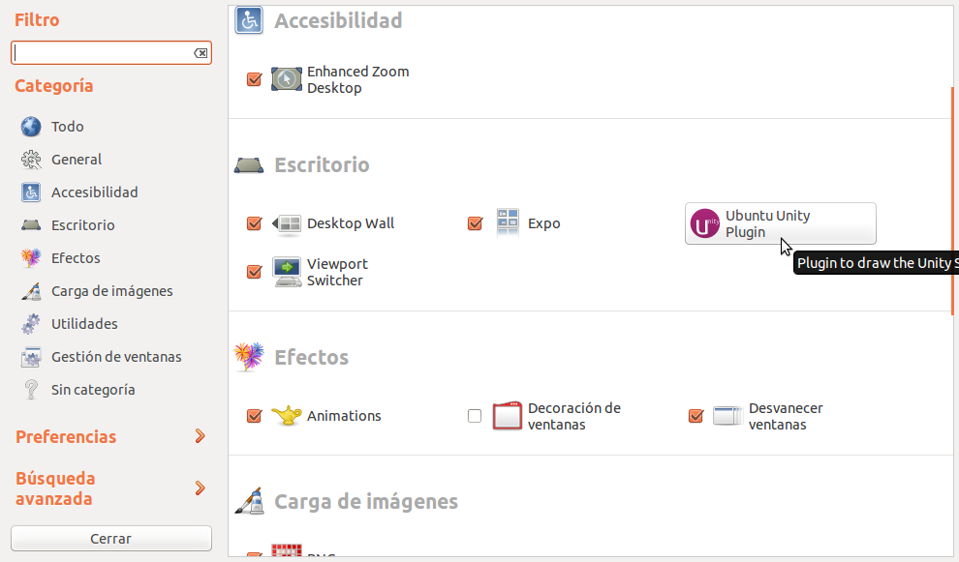
Task: Disable the Animations checkbox
Action: coord(255,416)
